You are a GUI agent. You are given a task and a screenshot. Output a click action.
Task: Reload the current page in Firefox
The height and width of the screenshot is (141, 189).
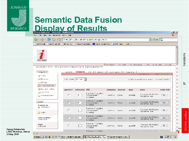click(49, 39)
